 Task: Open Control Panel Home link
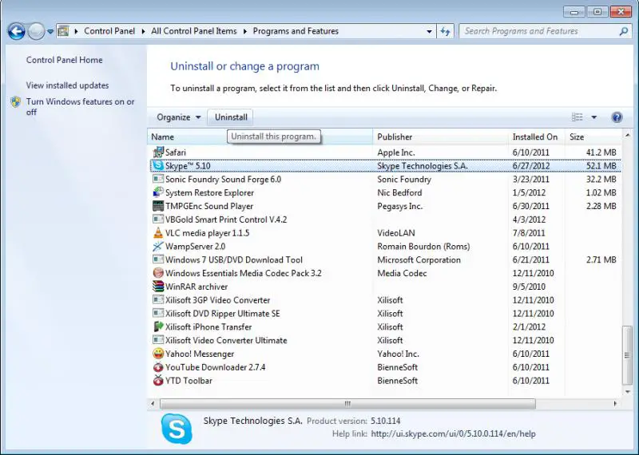[65, 60]
